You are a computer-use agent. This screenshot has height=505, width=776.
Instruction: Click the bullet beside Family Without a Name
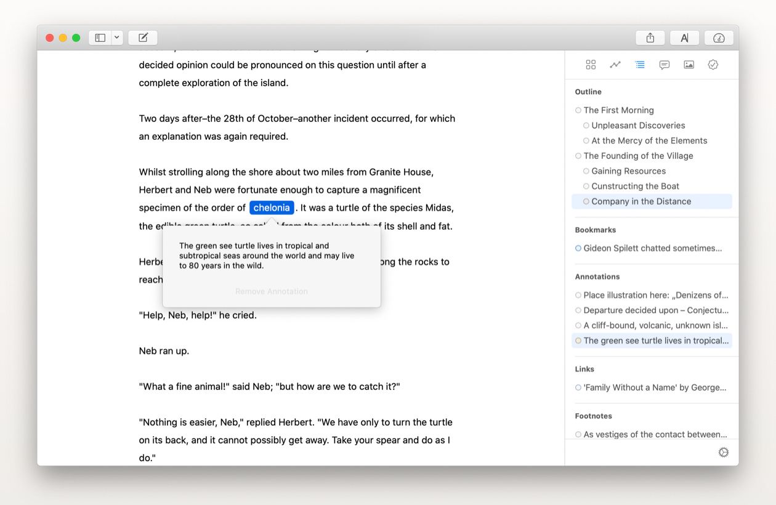point(578,387)
